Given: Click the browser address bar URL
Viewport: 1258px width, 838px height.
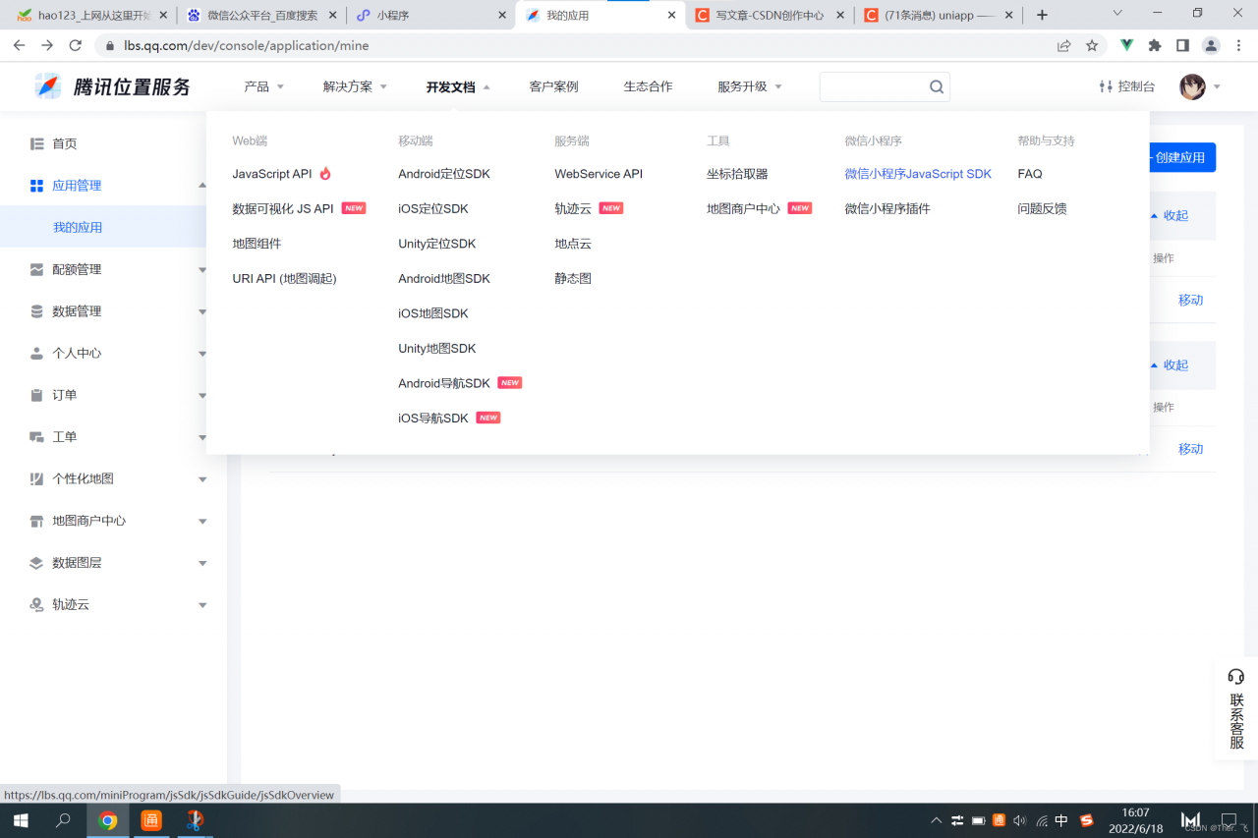Looking at the screenshot, I should click(247, 45).
